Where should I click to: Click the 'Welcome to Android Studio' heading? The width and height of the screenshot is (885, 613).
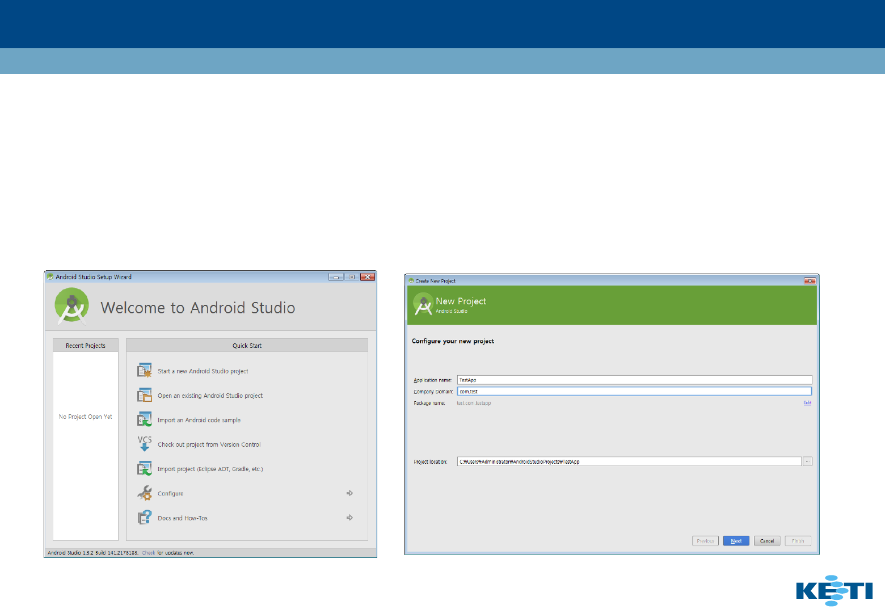tap(198, 308)
